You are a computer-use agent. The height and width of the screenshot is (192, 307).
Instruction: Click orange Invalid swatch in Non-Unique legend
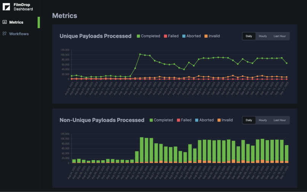coord(219,120)
